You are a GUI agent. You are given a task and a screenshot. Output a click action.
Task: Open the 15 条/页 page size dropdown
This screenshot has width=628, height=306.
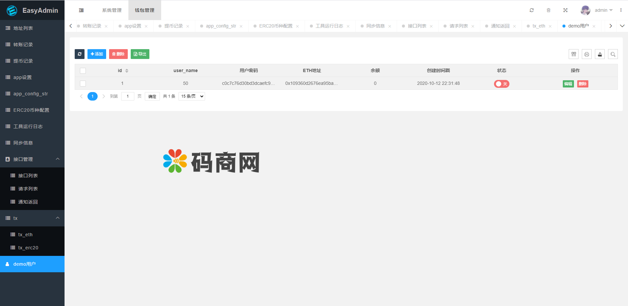[191, 96]
